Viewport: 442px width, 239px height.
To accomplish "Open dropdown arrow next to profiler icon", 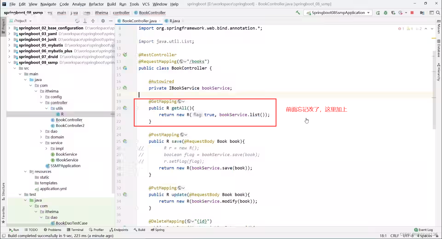I will tap(406, 13).
